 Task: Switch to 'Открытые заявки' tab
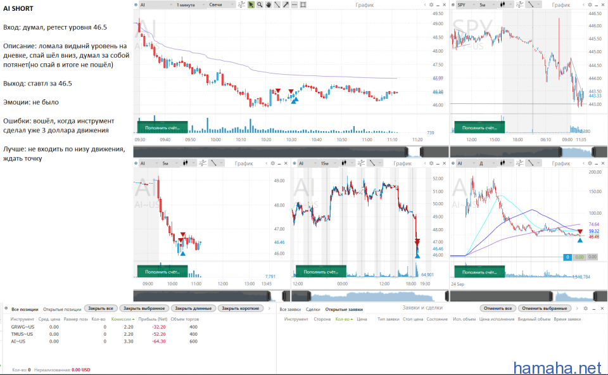344,309
